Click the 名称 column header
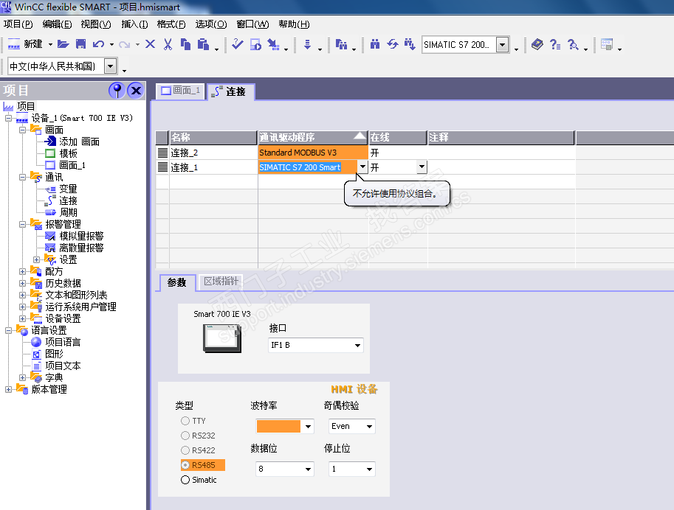This screenshot has width=674, height=510. (213, 137)
